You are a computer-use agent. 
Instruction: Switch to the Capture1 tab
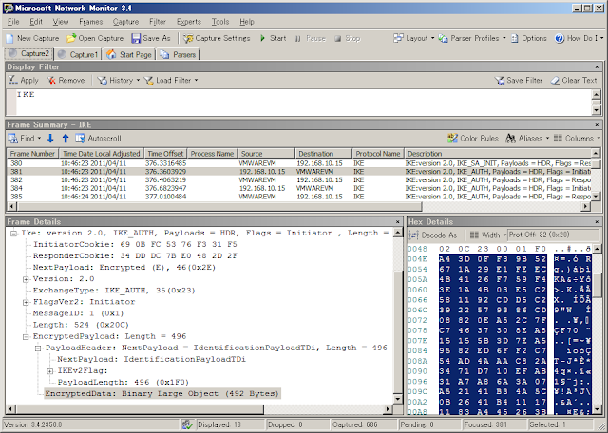(78, 55)
